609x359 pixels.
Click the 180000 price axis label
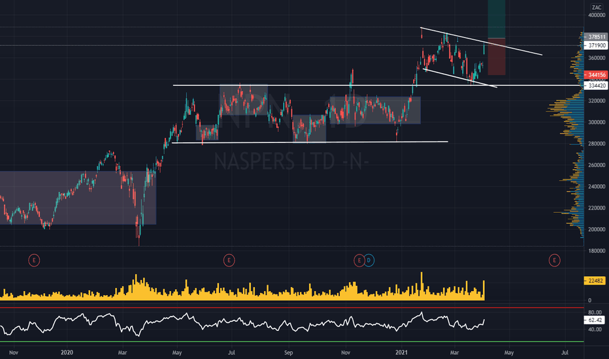[x=597, y=251]
